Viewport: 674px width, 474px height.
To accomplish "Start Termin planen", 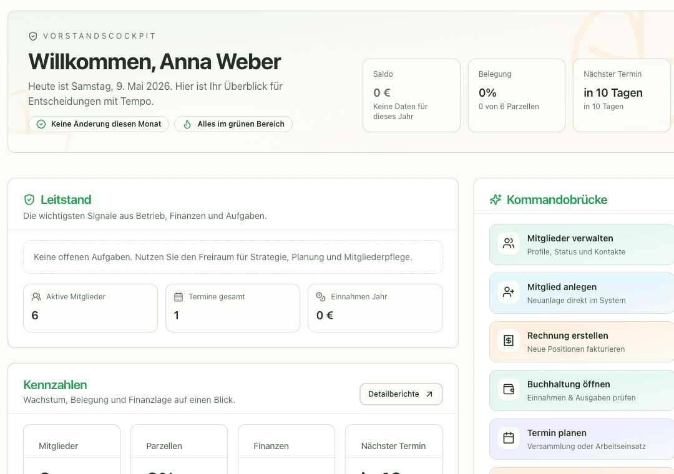I will click(582, 438).
